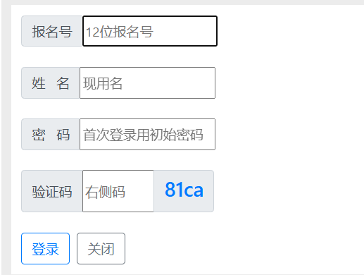Click the 密码 label
The image size is (364, 275).
click(x=51, y=134)
